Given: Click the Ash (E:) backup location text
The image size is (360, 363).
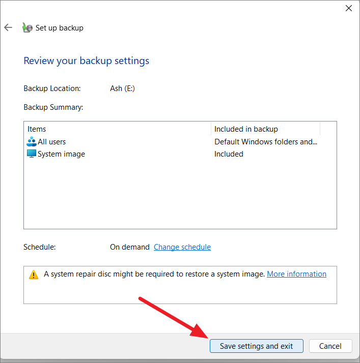Looking at the screenshot, I should coord(122,88).
